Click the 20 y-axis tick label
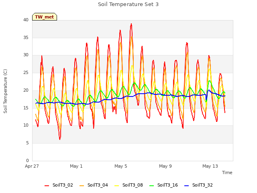257x193 pixels. pyautogui.click(x=26, y=90)
